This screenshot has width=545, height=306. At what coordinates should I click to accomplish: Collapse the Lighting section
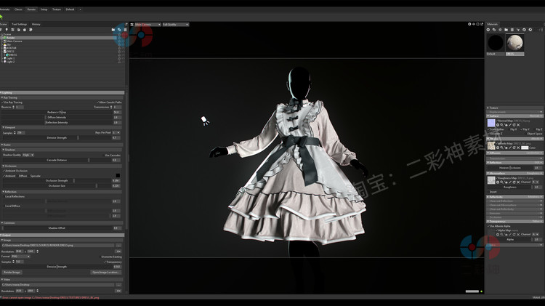coord(62,93)
